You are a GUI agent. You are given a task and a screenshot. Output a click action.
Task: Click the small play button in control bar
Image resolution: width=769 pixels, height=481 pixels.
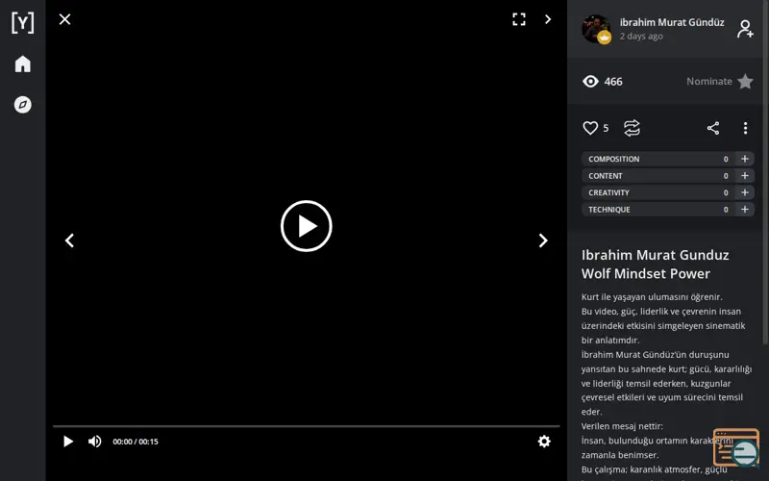pyautogui.click(x=68, y=442)
